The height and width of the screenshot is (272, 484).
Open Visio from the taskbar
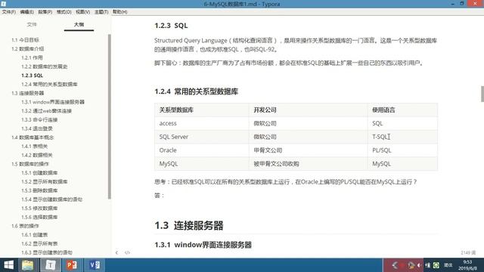tap(95, 265)
